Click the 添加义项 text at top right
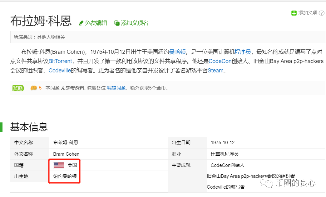326x197 pixels. click(308, 13)
